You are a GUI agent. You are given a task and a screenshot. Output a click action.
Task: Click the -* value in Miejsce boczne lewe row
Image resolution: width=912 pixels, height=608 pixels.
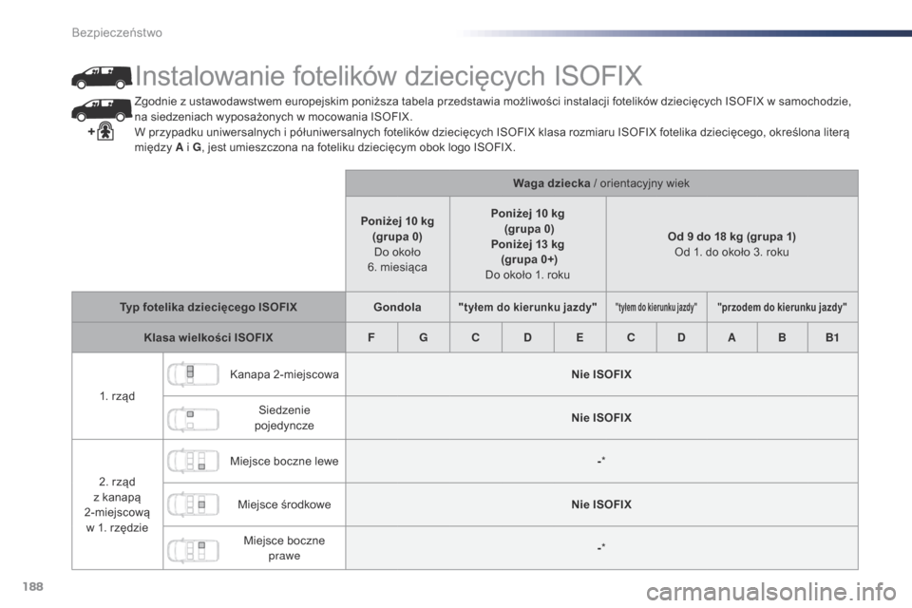pyautogui.click(x=601, y=461)
